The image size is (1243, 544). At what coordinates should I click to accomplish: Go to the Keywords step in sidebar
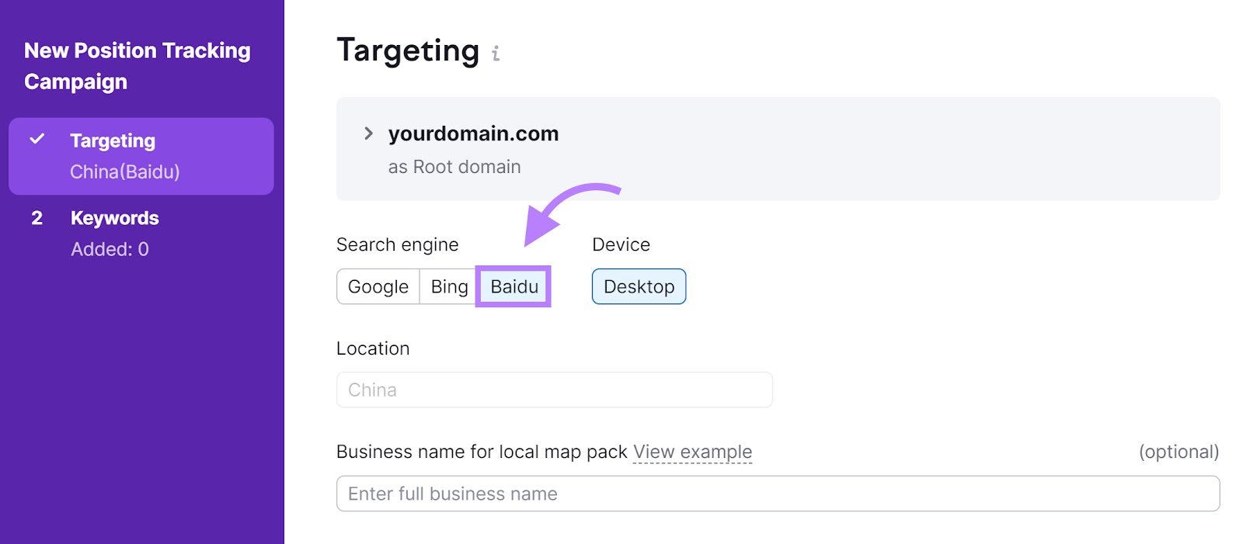[x=141, y=234]
